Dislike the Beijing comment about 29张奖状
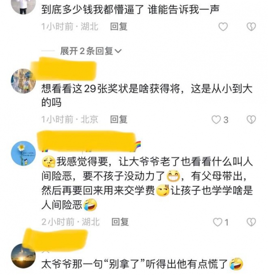The width and height of the screenshot is (268, 275). [251, 119]
